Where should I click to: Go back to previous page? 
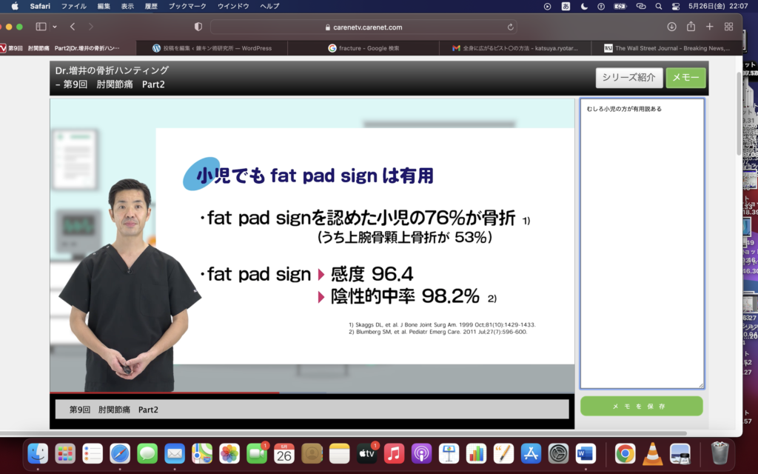pyautogui.click(x=73, y=27)
